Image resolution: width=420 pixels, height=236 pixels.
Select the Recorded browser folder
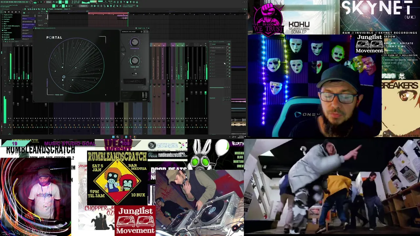[x=6, y=35]
